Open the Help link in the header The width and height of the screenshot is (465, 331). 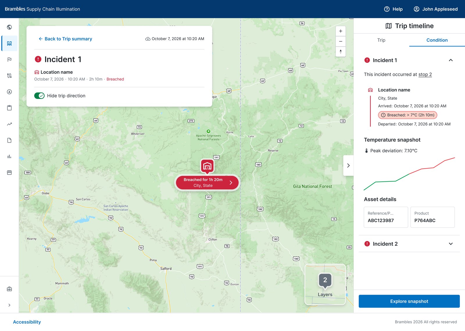point(393,9)
